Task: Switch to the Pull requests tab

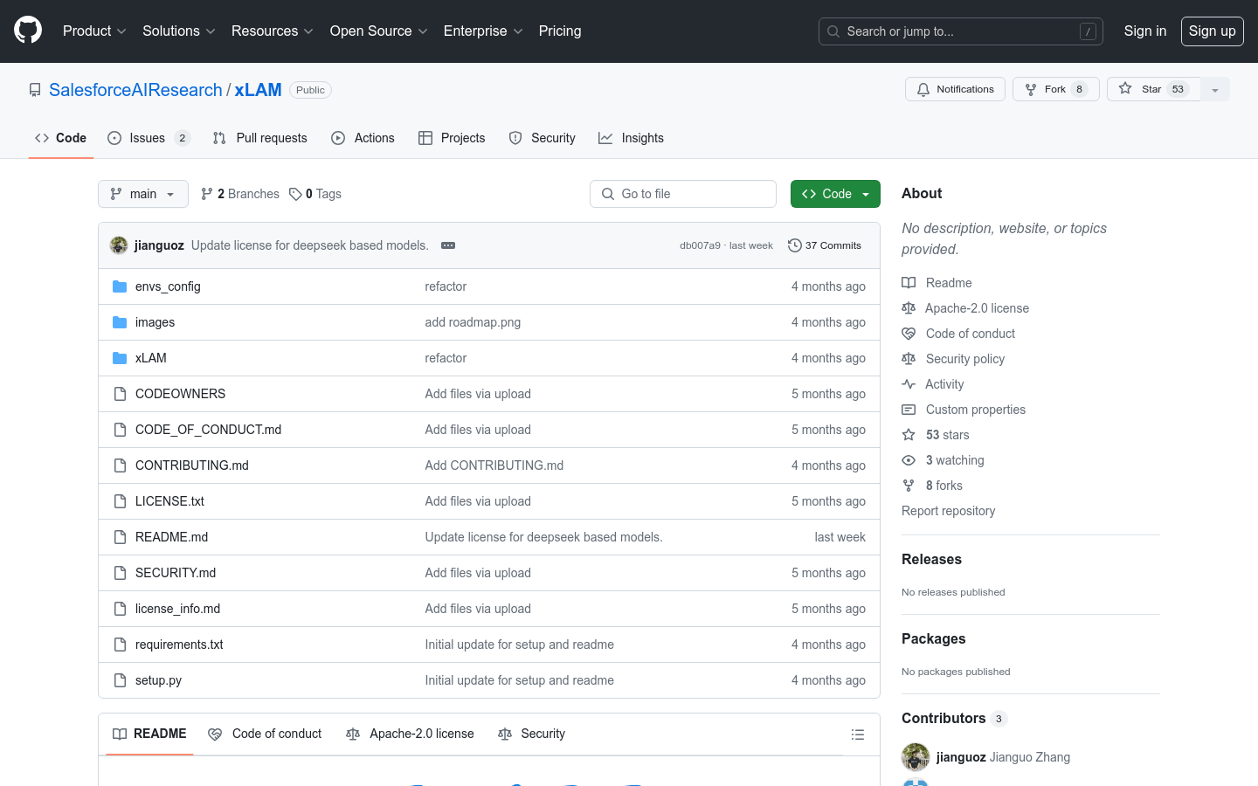Action: tap(259, 138)
